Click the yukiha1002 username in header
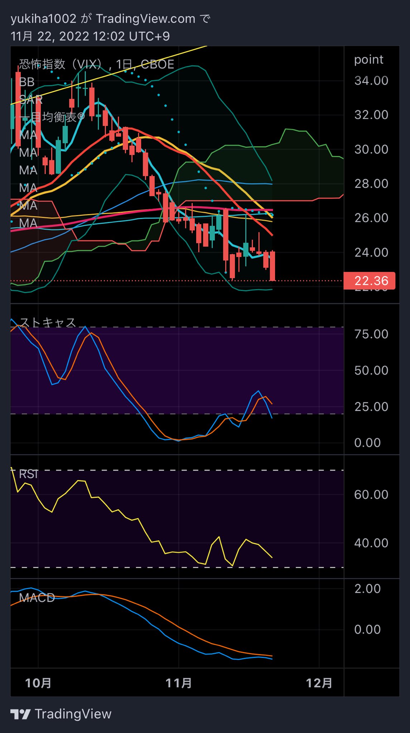Viewport: 410px width, 733px height. (44, 19)
